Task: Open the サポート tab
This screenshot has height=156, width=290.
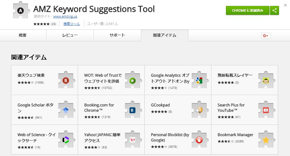Action: [117, 35]
